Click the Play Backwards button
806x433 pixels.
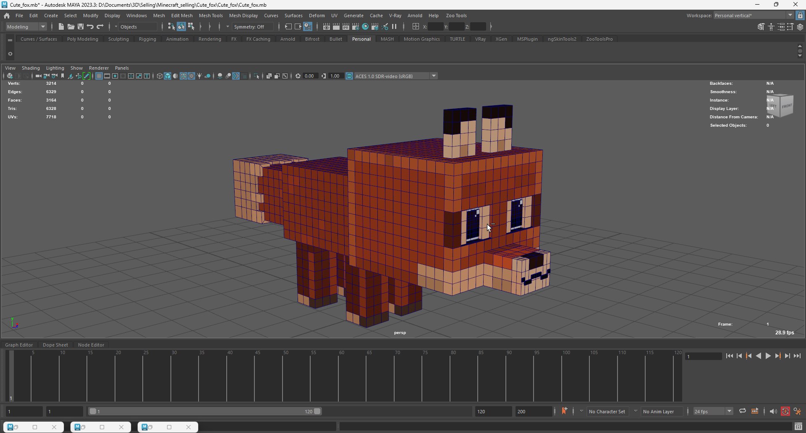click(758, 356)
